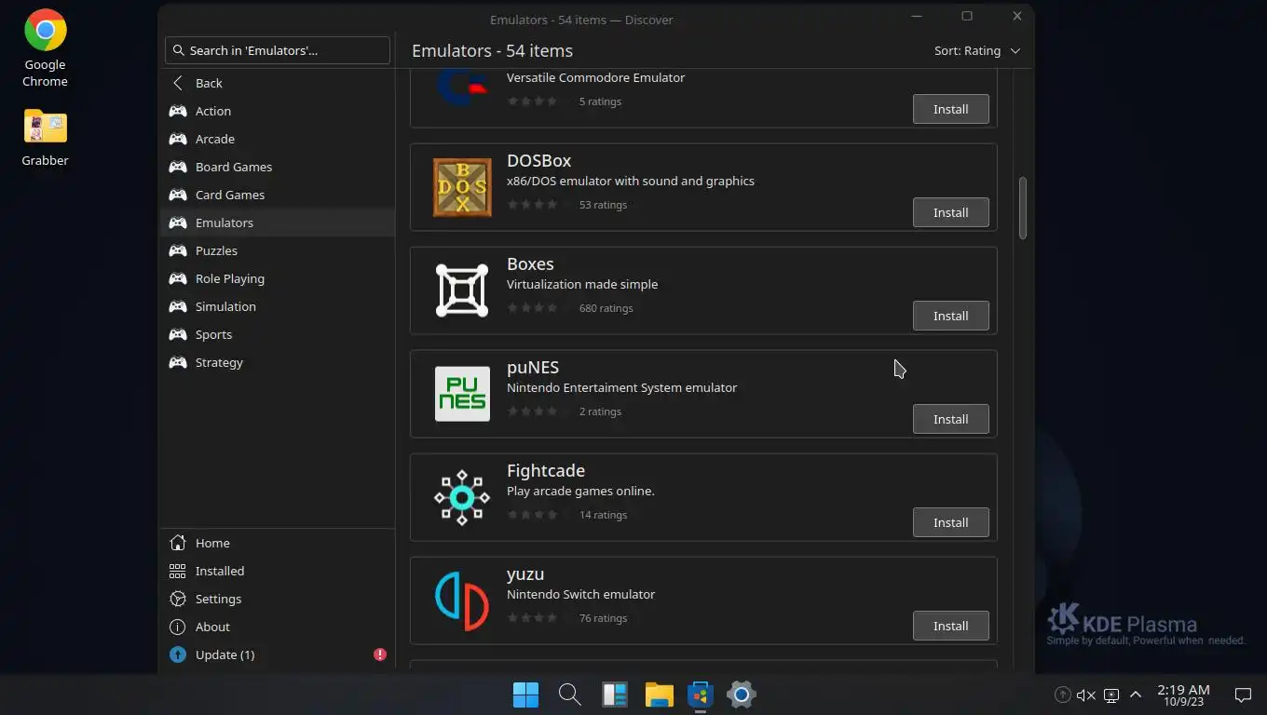
Task: Click the About info icon
Action: click(178, 627)
